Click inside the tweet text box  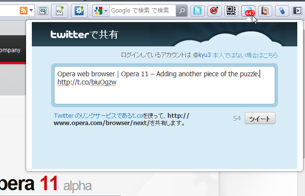[x=165, y=85]
